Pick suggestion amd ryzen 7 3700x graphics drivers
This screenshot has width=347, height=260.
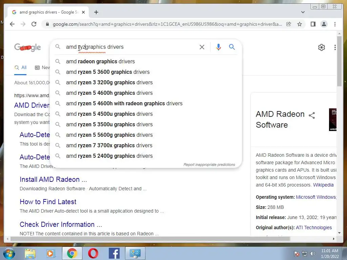[146, 146]
